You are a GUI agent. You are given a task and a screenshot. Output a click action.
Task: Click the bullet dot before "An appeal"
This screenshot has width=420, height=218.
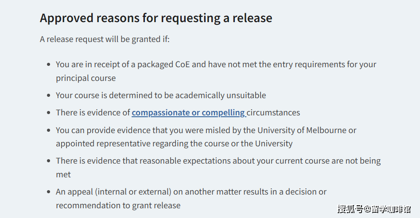tap(48, 192)
